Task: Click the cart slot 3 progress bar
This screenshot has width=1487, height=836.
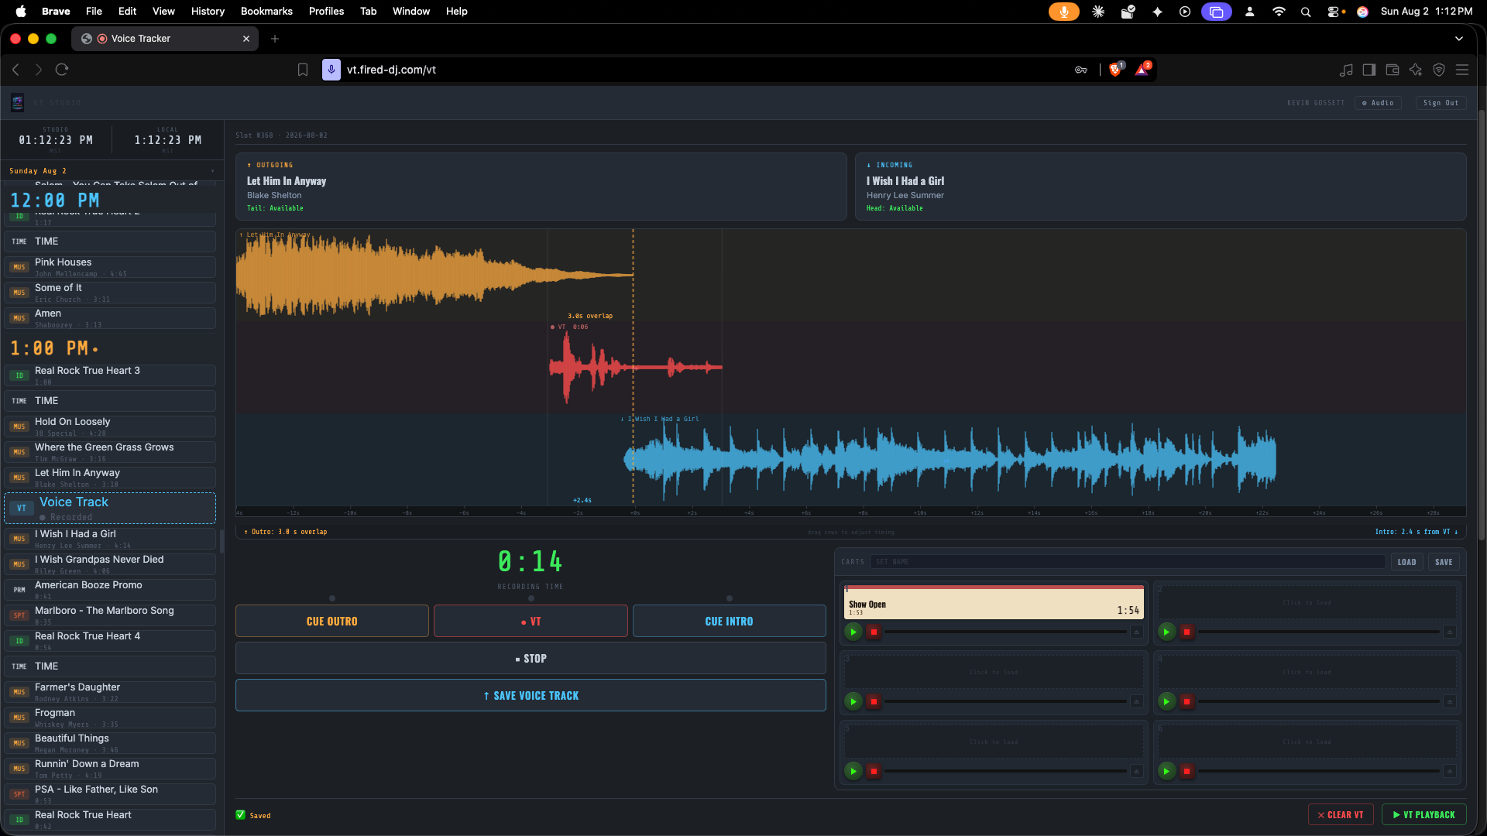Action: (1005, 701)
